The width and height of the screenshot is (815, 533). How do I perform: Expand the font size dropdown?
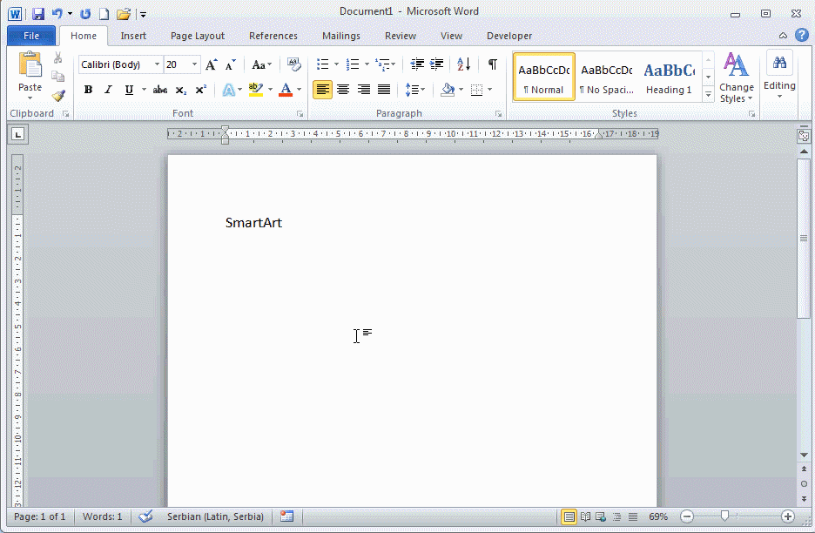[195, 65]
